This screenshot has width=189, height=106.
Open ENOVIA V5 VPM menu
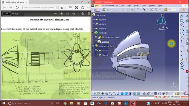coord(108,6)
